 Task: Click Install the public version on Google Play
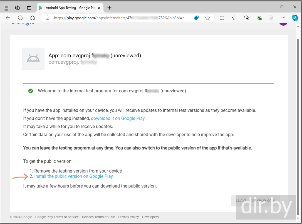(74, 176)
